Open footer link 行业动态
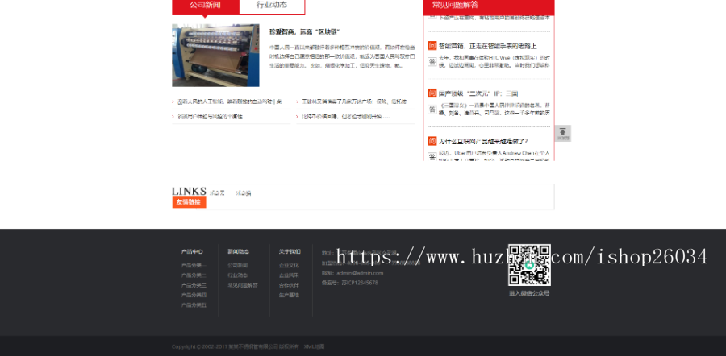This screenshot has height=356, width=726. tap(237, 275)
